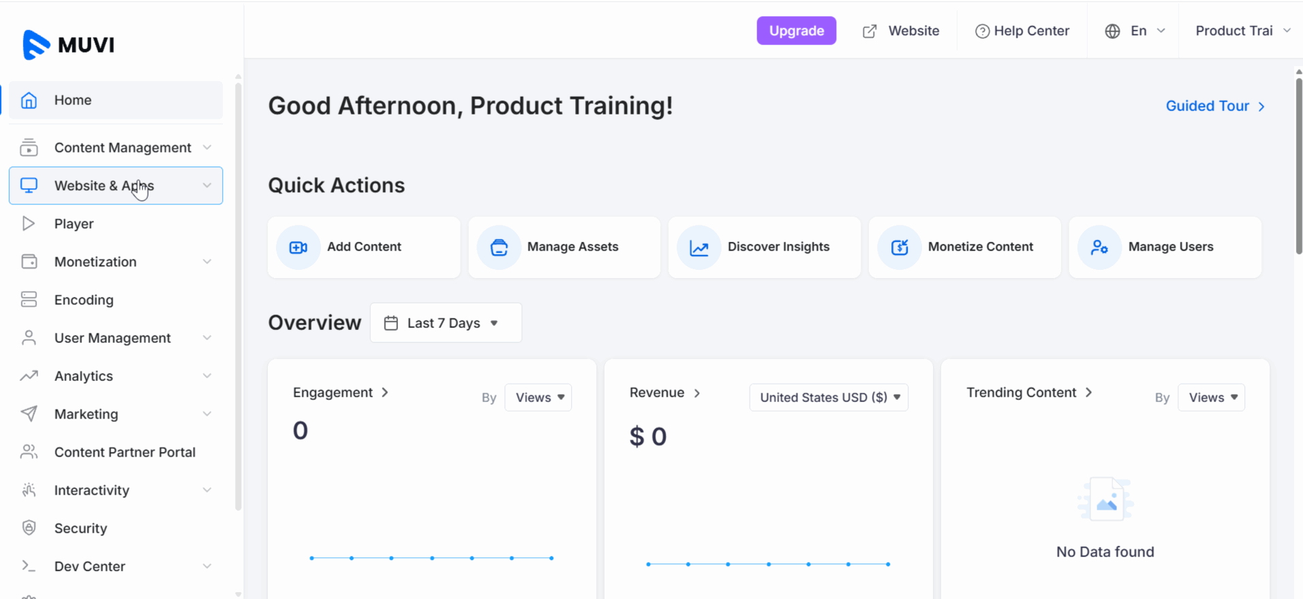Click the main page vertical scrollbar
This screenshot has width=1303, height=599.
click(1298, 167)
